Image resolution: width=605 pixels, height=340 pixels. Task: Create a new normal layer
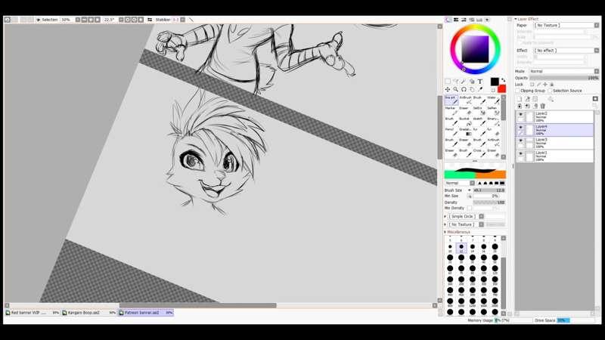520,99
